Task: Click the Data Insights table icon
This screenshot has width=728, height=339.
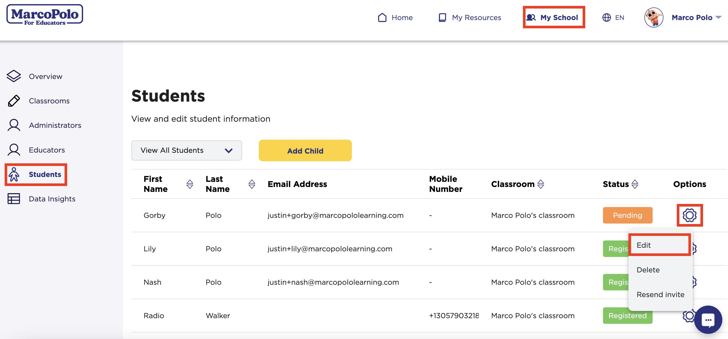Action: (x=14, y=199)
